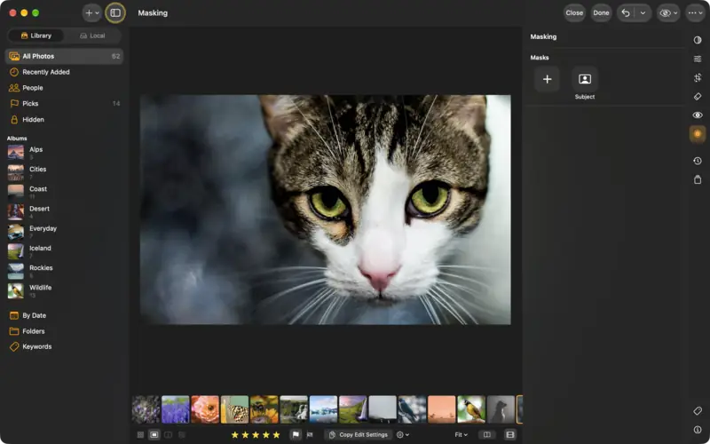Open the Iceland album

pyautogui.click(x=64, y=251)
